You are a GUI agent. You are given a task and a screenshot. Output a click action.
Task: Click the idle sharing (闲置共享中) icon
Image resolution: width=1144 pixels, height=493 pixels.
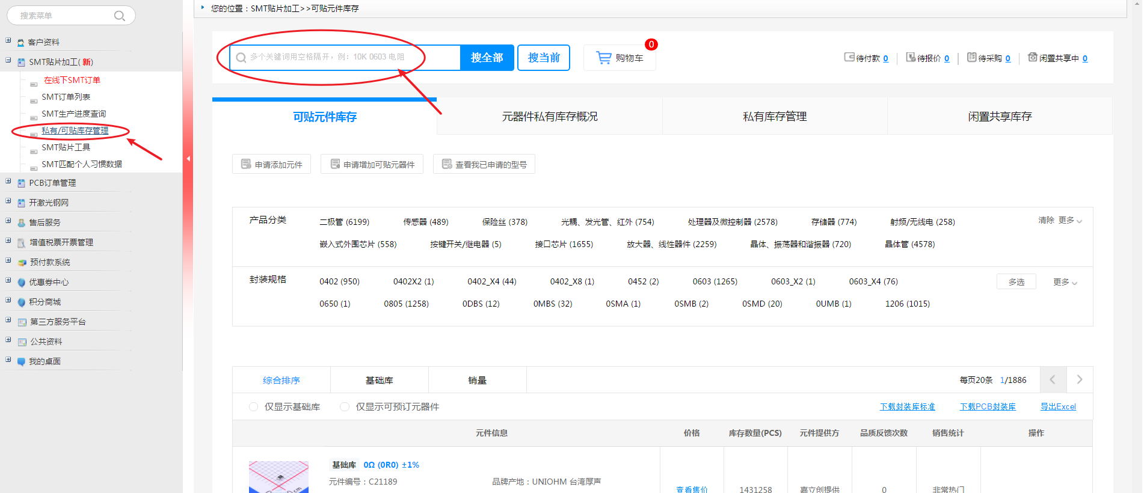(x=1032, y=57)
